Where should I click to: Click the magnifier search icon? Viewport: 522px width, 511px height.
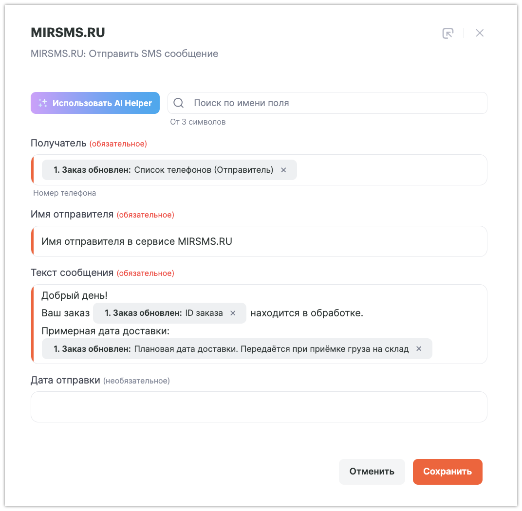point(179,103)
